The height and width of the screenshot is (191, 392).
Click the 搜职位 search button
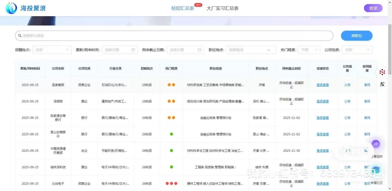pos(357,36)
